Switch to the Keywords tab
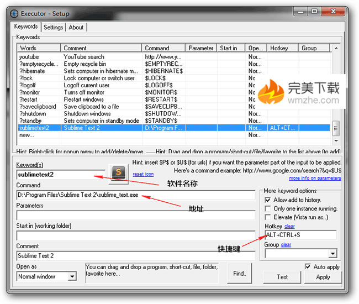The image size is (359, 304). tap(26, 27)
